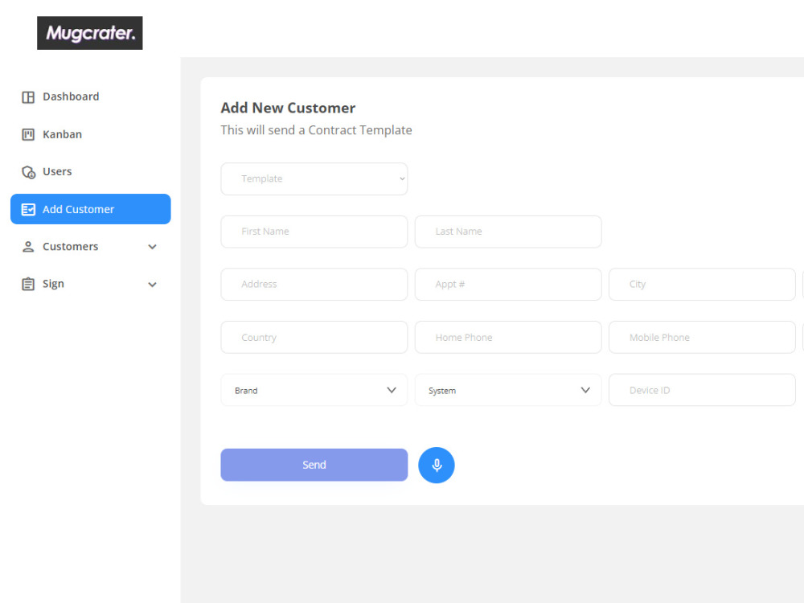Viewport: 804px width, 603px height.
Task: Open the System dropdown
Action: point(508,390)
